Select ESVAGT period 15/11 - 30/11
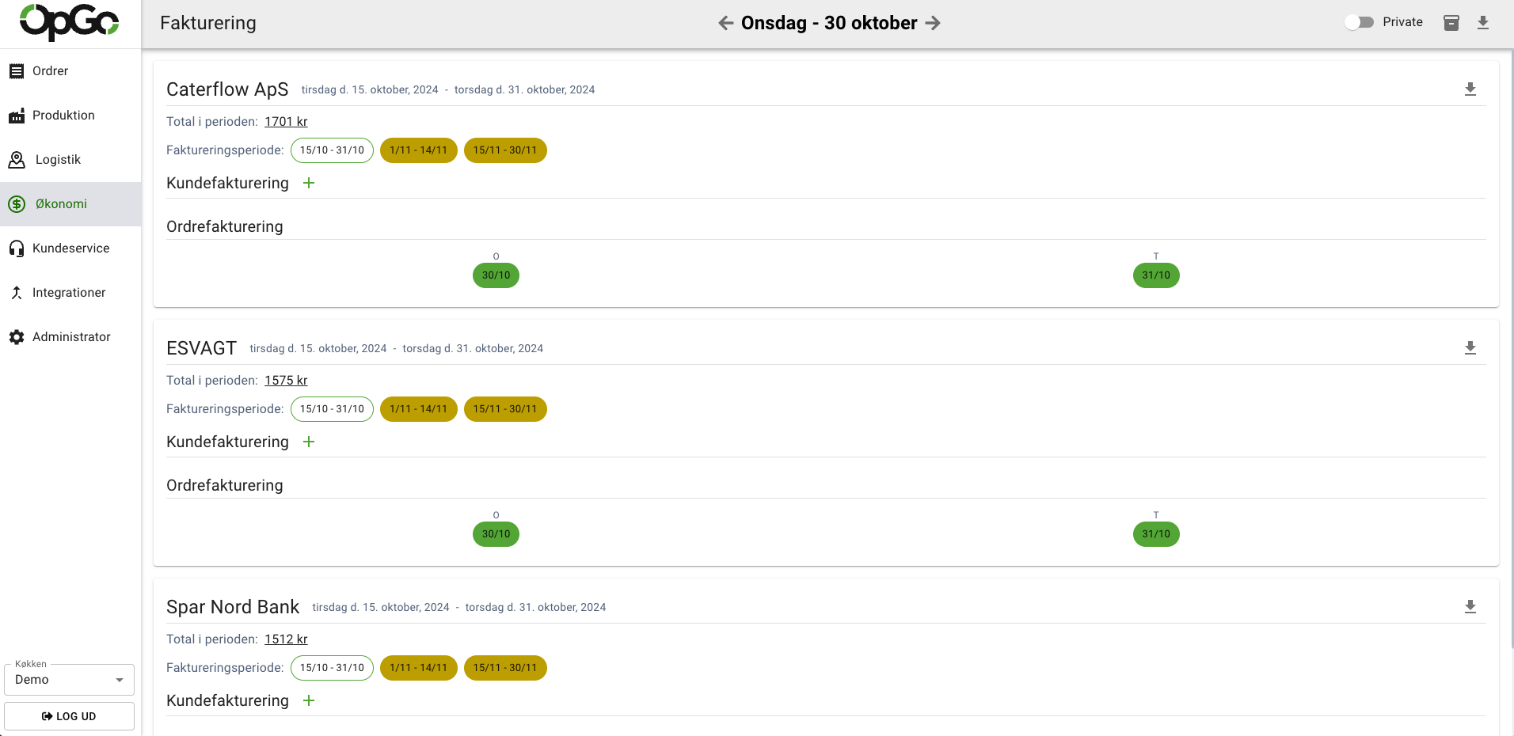Screen dimensions: 1514x736 point(505,409)
